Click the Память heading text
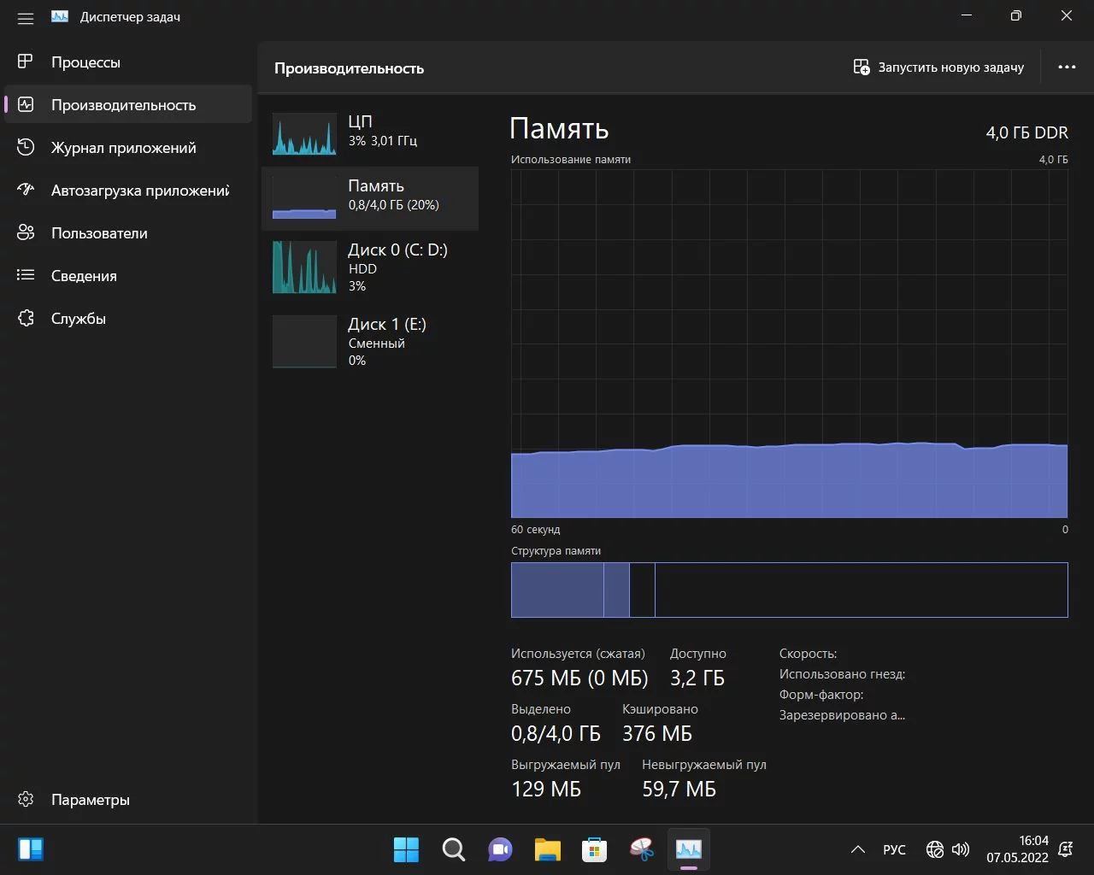The height and width of the screenshot is (875, 1094). click(x=559, y=128)
